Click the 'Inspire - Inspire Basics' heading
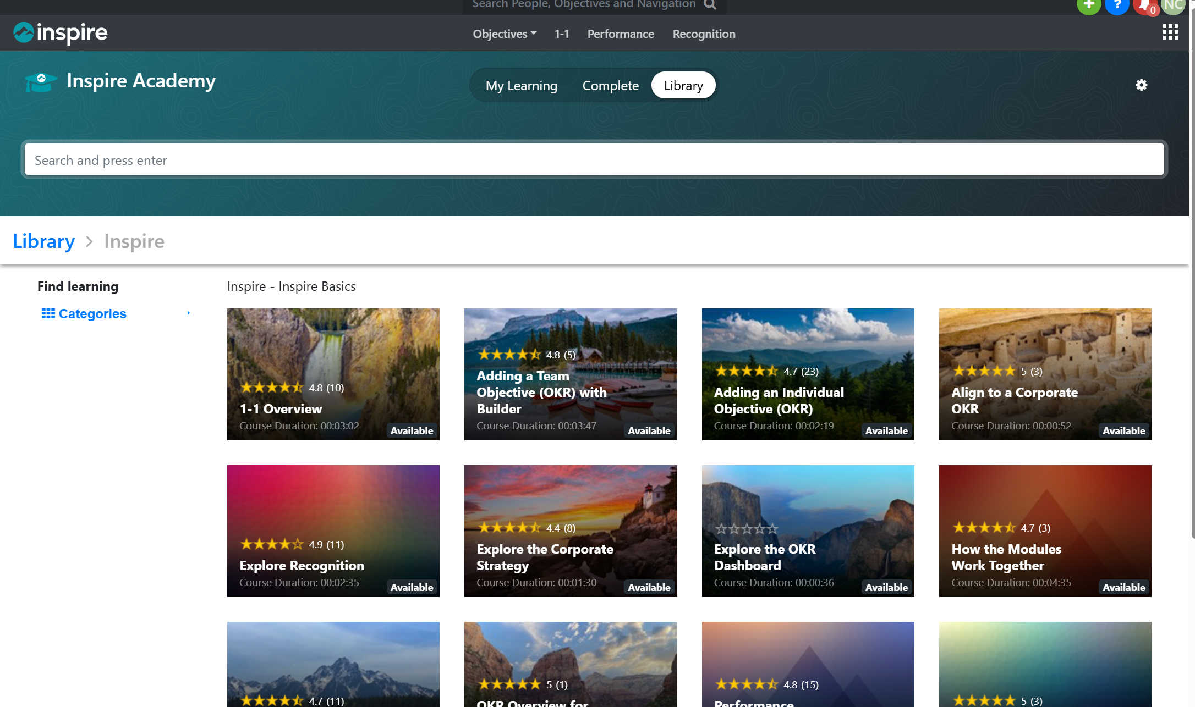Screen dimensions: 1195x707 point(292,286)
